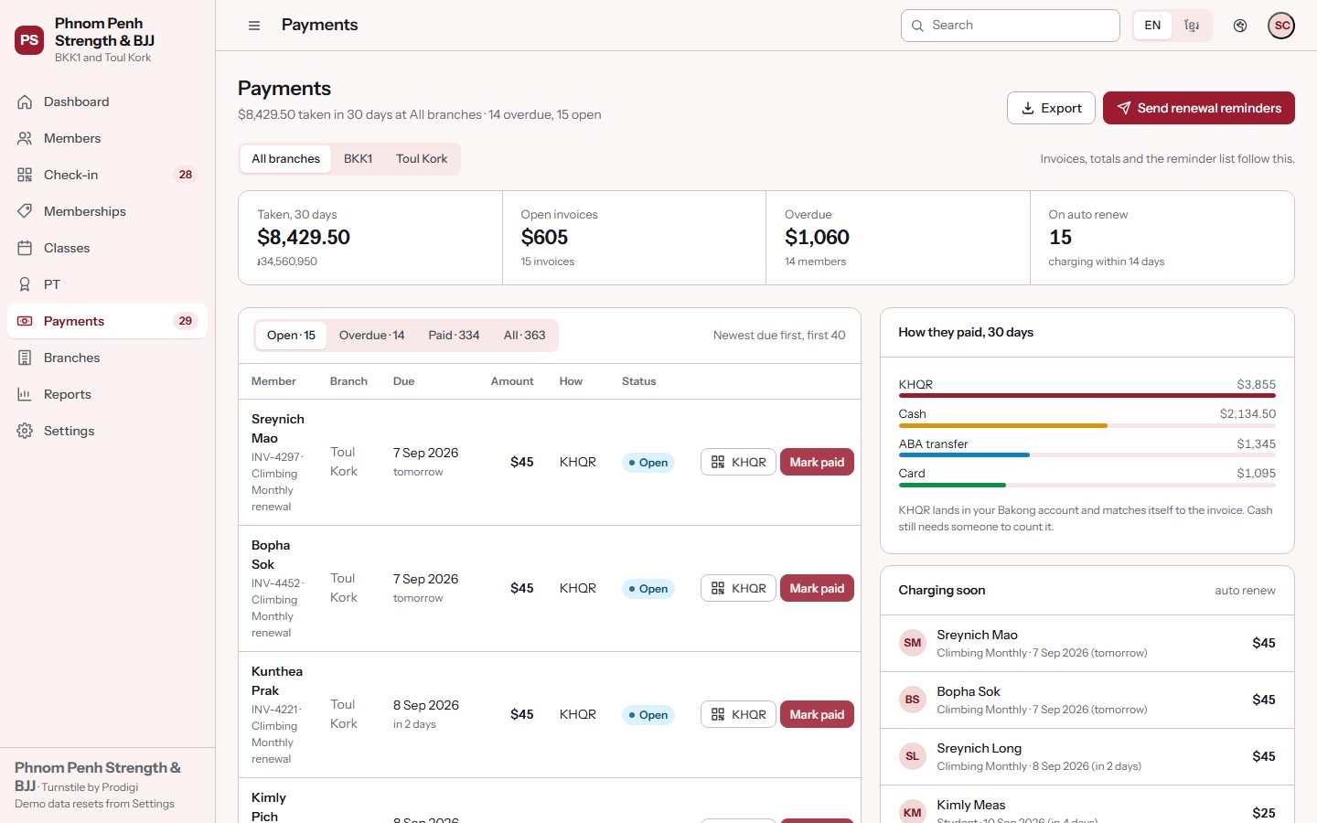Open the PT ribbon icon
The image size is (1317, 823).
click(25, 284)
